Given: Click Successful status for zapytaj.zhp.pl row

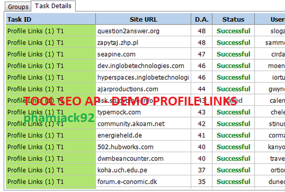Looking at the screenshot, I should (x=233, y=43).
